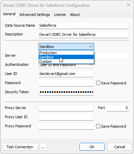Click the Data Source Name field
The width and height of the screenshot is (134, 154).
[x=84, y=25]
